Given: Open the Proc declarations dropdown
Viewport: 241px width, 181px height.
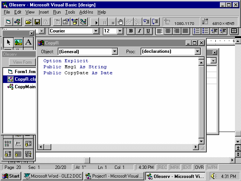Looking at the screenshot, I should [x=198, y=51].
